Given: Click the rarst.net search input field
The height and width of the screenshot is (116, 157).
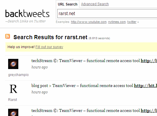Looking at the screenshot, I should coord(107,14).
